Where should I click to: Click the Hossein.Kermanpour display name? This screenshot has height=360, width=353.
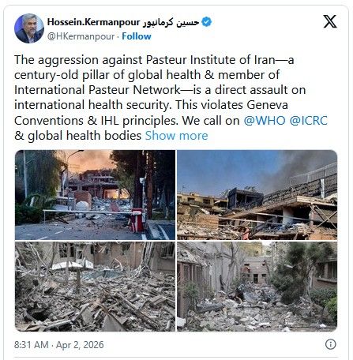point(93,22)
